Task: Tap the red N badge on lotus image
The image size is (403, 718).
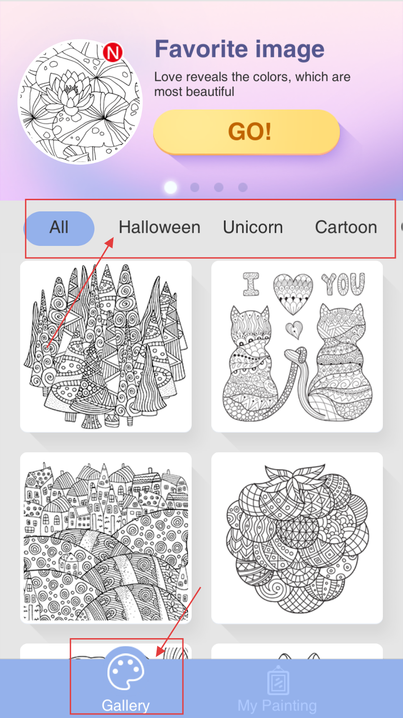Action: [113, 53]
